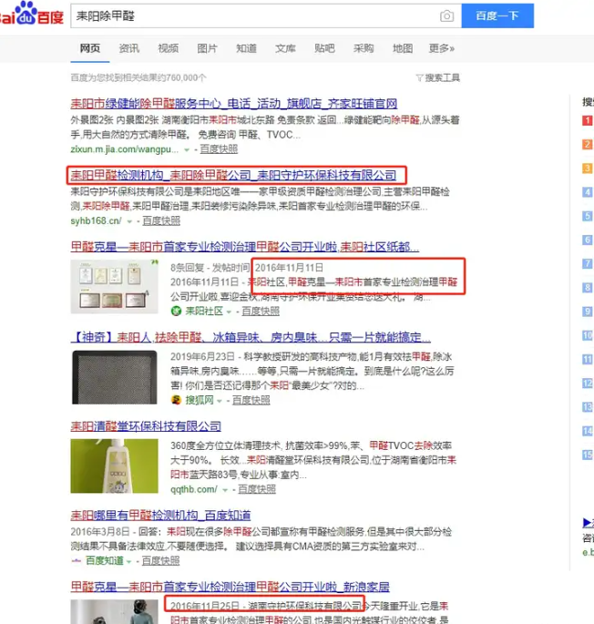The width and height of the screenshot is (594, 624).
Task: Expand dropdown arrow next to zixun.m.jia.com
Action: [x=187, y=150]
